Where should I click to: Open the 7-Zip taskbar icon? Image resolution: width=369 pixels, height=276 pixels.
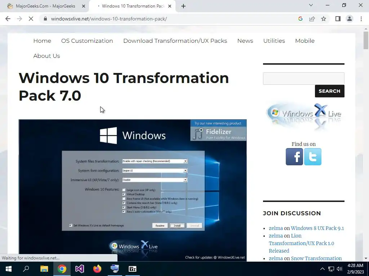(133, 269)
